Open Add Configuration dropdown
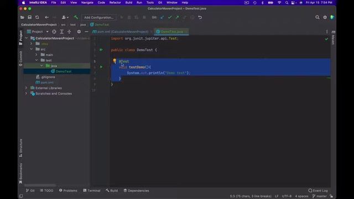This screenshot has height=199, width=354. click(x=99, y=17)
